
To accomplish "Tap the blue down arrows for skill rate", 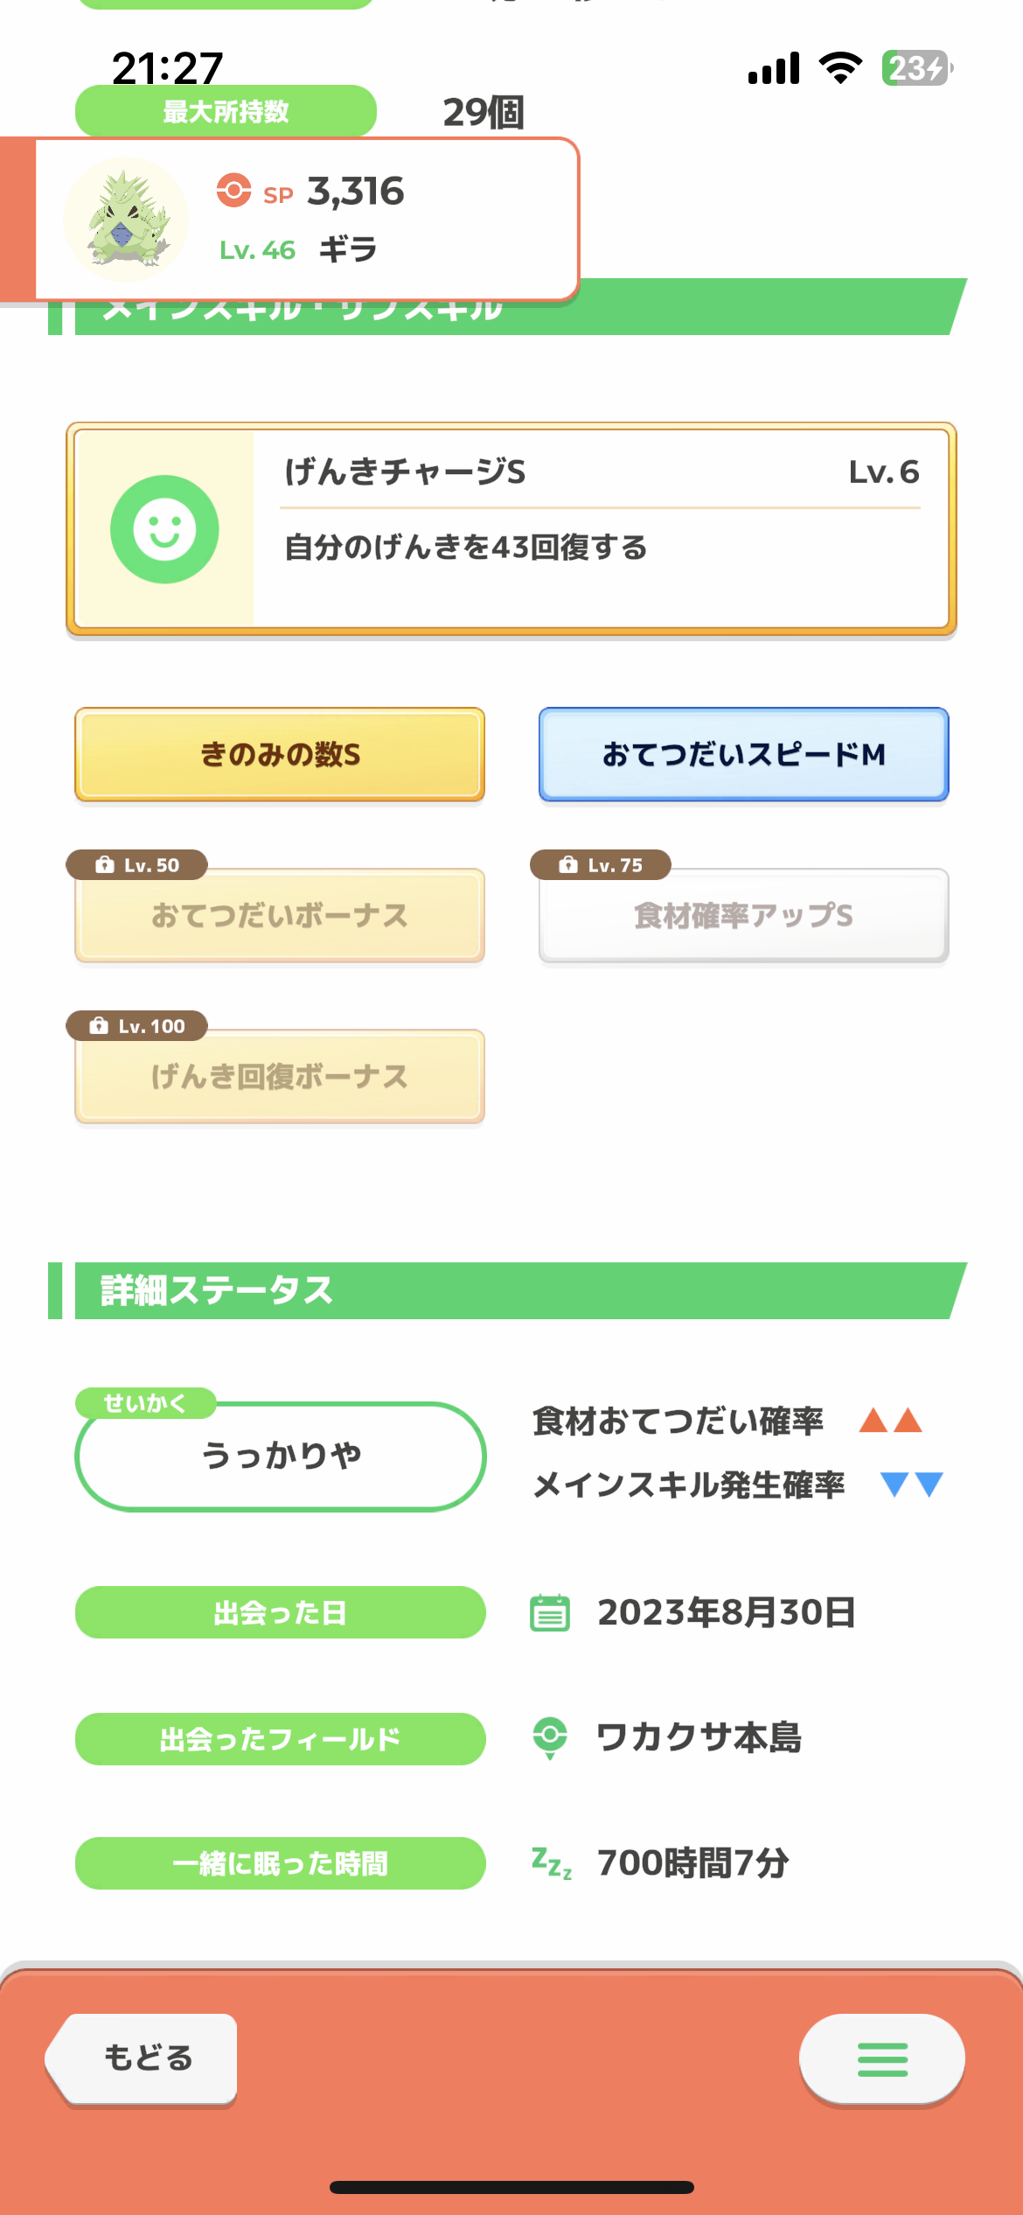I will [911, 1485].
